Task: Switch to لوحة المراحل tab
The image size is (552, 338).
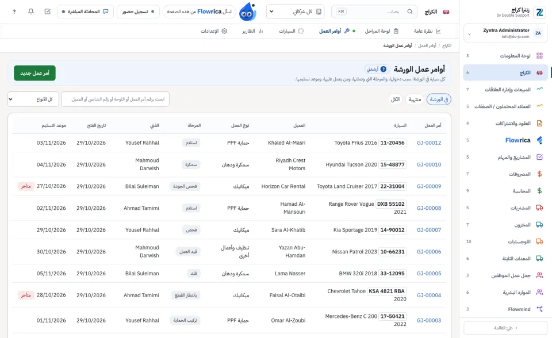Action: tap(382, 31)
